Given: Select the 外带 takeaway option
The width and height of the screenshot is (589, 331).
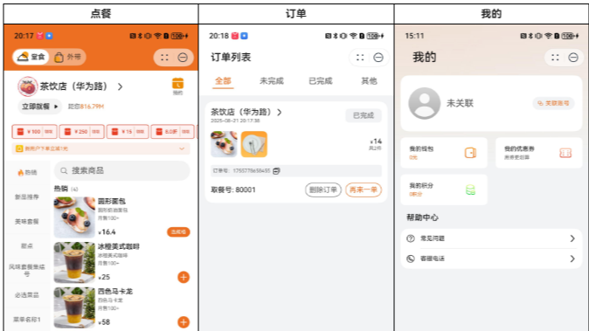Looking at the screenshot, I should pyautogui.click(x=68, y=57).
